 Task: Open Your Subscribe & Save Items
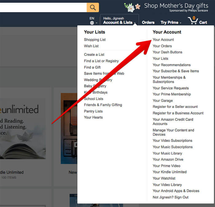tap(176, 71)
